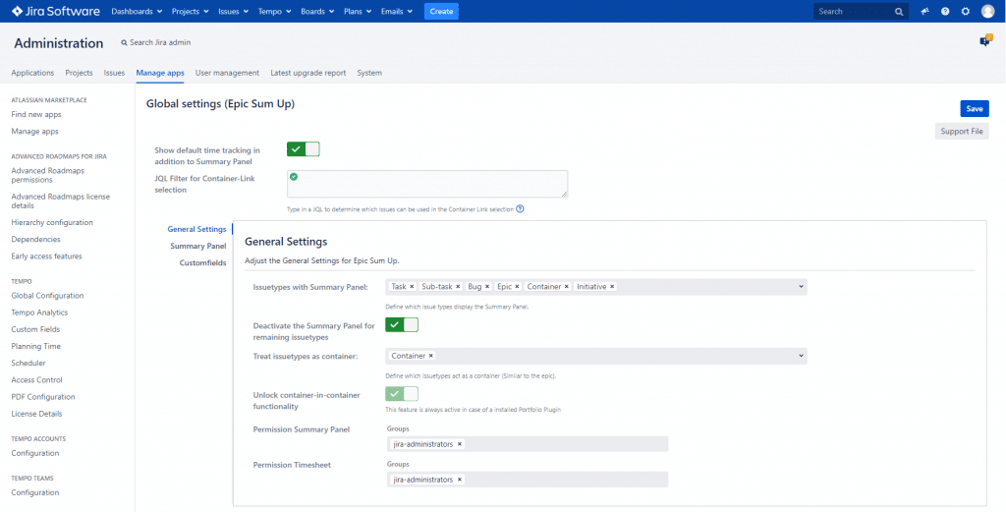This screenshot has width=1006, height=512.
Task: Remove Container tag from Issuetypes with Summary Panel
Action: click(x=567, y=287)
